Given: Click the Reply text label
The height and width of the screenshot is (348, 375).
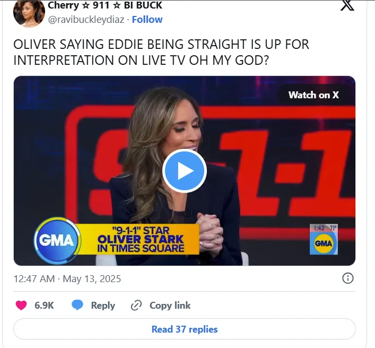Looking at the screenshot, I should click(103, 305).
